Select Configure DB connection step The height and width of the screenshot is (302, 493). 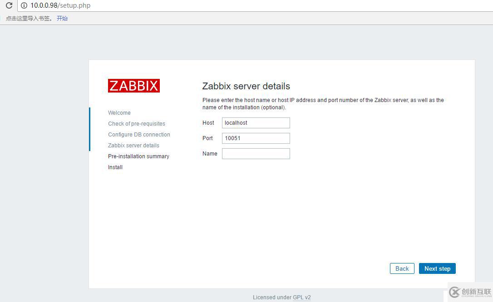pyautogui.click(x=139, y=134)
